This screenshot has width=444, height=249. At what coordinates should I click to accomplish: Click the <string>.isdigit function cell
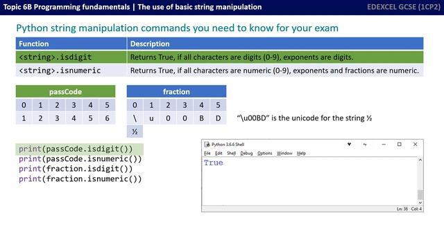71,57
